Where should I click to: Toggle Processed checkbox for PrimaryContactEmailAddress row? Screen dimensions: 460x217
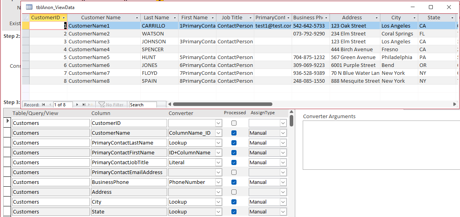[234, 172]
